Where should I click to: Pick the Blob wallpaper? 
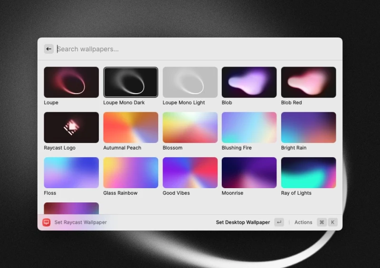[x=249, y=82]
